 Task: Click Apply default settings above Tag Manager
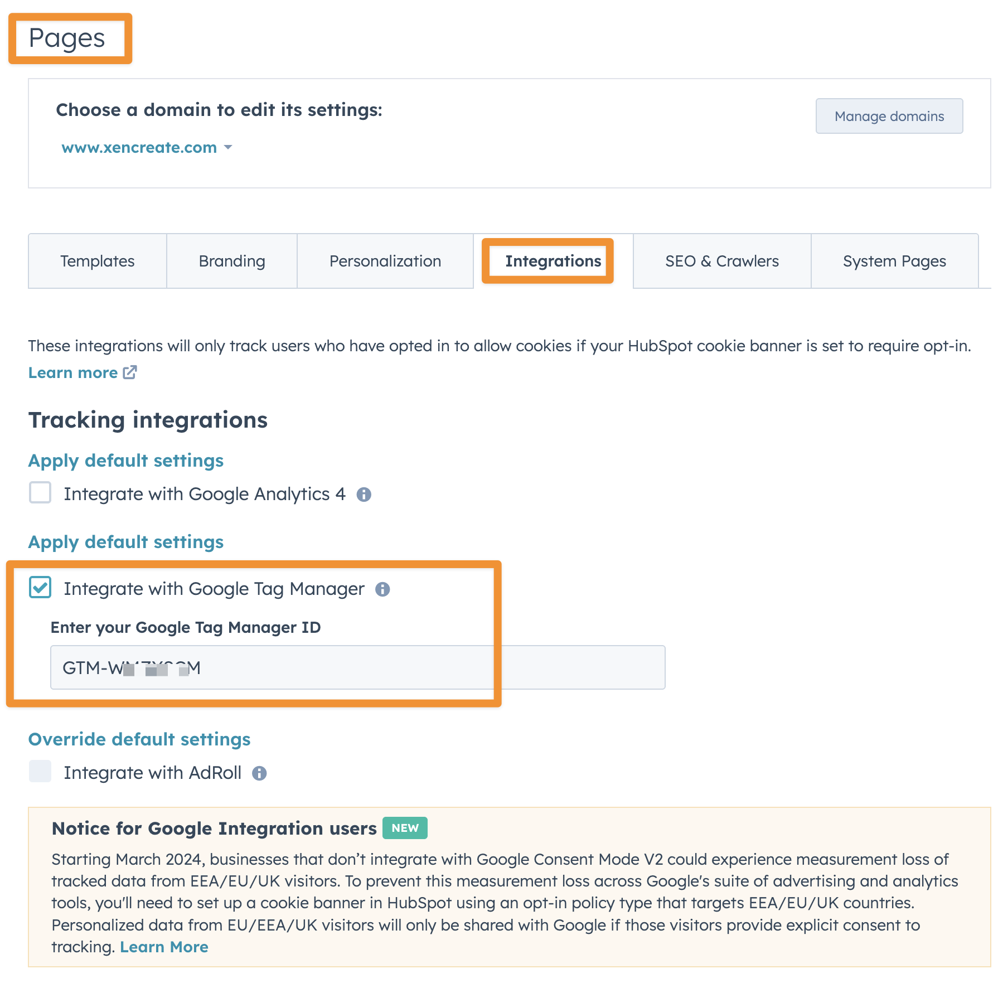tap(126, 542)
